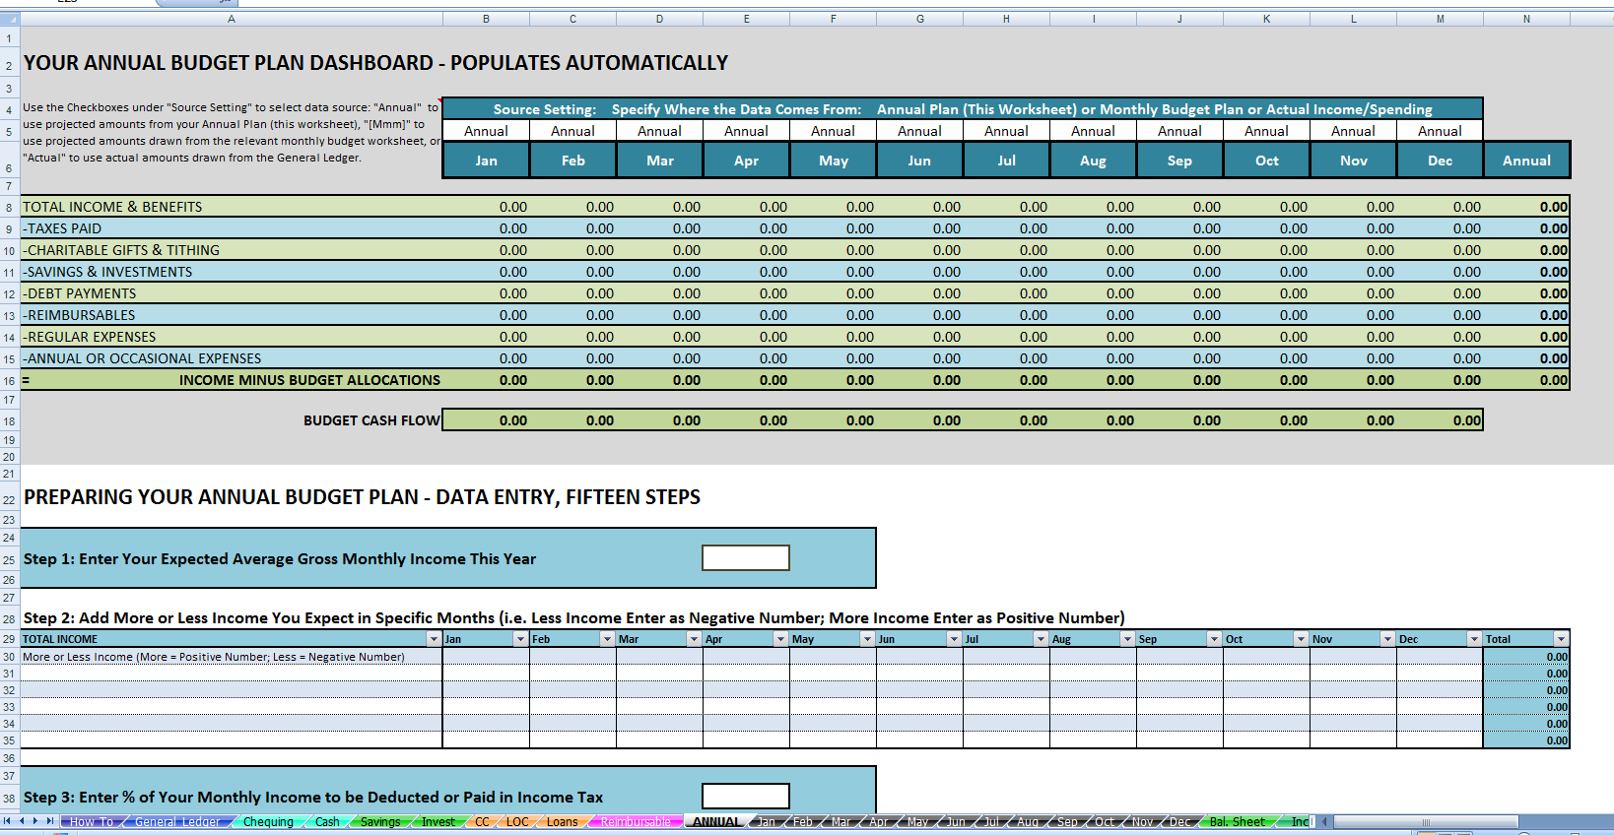Click the BUDGET CASH FLOW label
The width and height of the screenshot is (1614, 835).
point(371,420)
